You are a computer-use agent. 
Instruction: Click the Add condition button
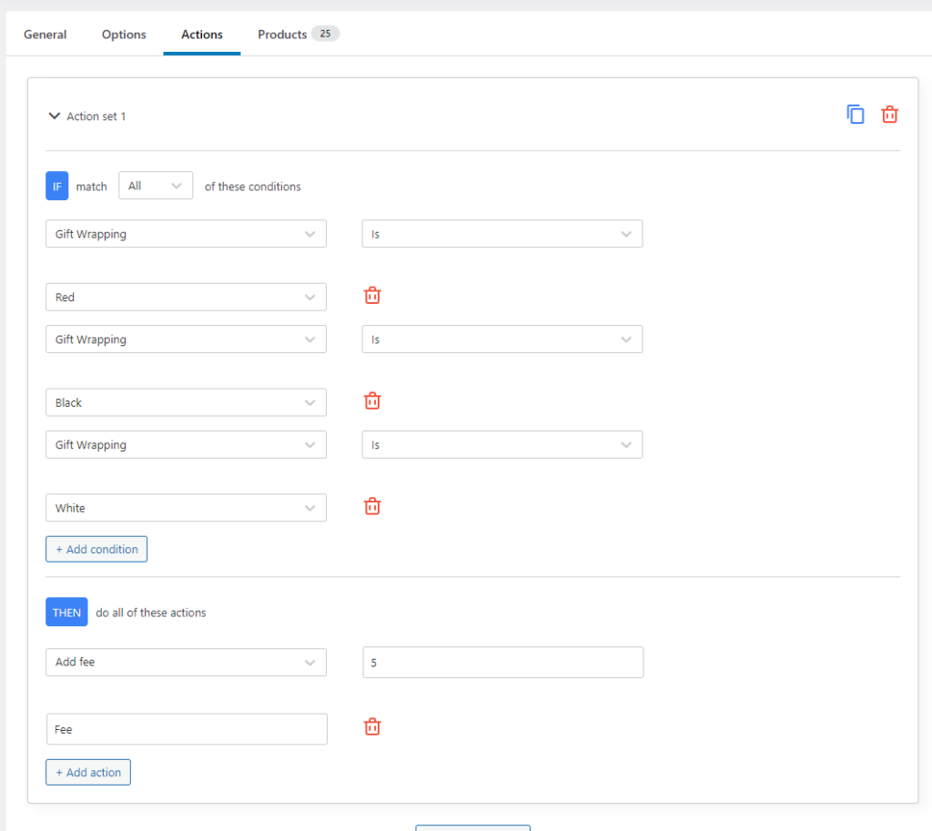pos(96,550)
